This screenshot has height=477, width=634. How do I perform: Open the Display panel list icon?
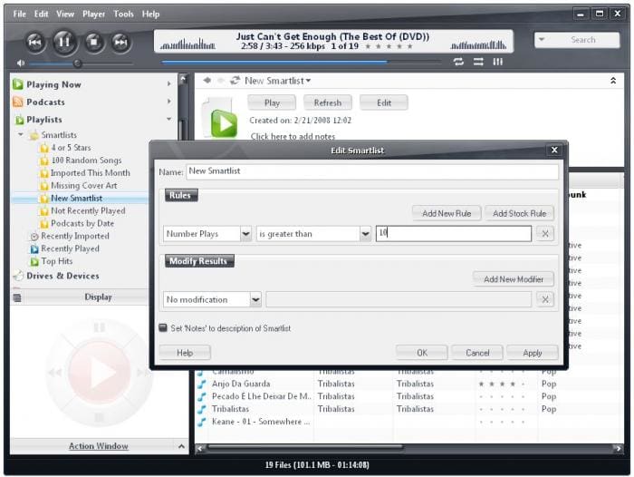pos(17,298)
